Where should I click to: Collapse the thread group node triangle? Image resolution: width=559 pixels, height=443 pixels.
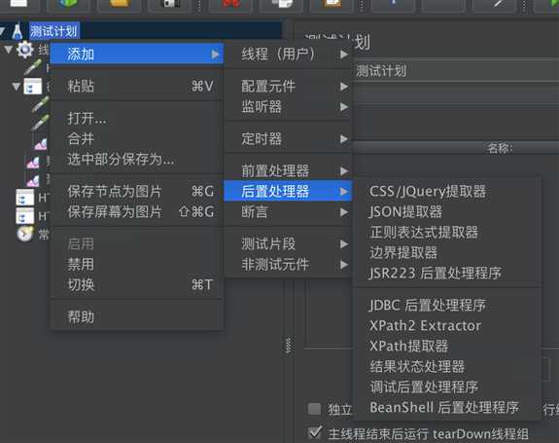click(x=8, y=50)
